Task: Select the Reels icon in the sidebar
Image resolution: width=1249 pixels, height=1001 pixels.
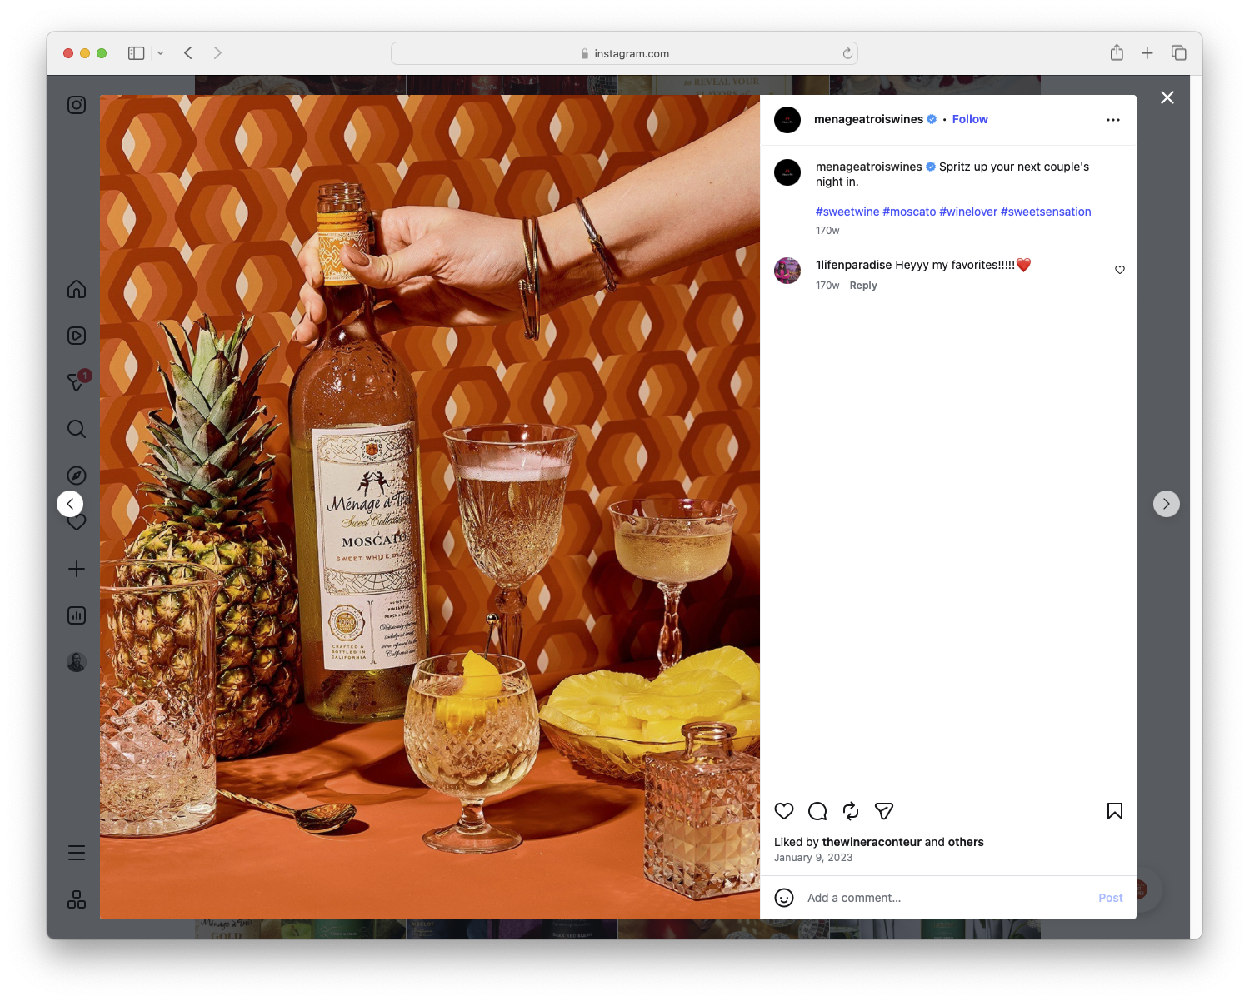Action: (76, 336)
